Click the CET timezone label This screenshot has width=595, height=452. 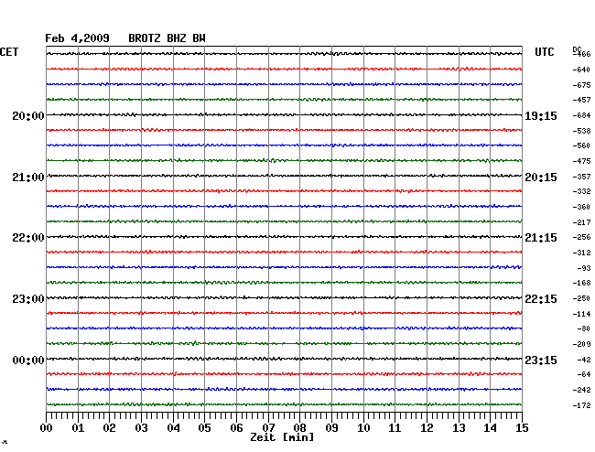(9, 53)
